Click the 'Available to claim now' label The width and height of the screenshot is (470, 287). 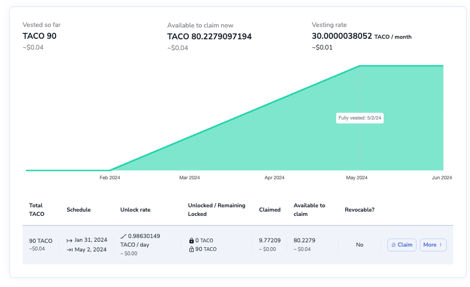click(x=200, y=25)
